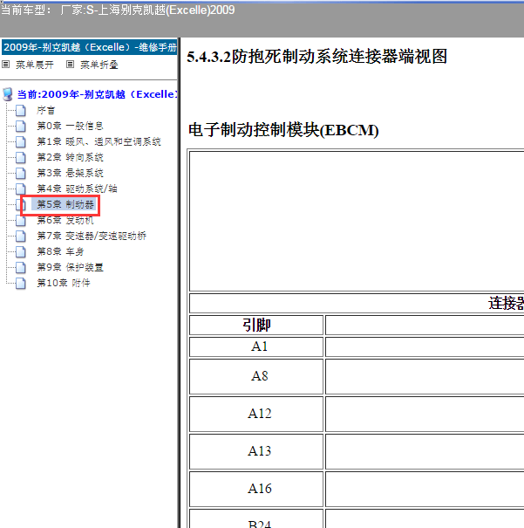Open chapter 第10章 附件

tap(64, 283)
